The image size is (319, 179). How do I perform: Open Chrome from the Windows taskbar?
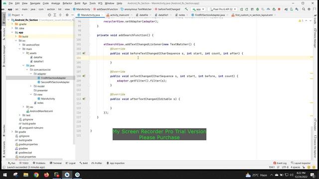[36, 175]
